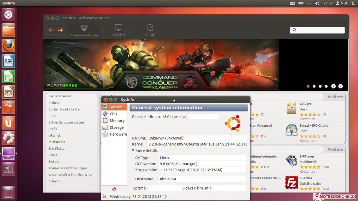Click the Software Center search field
The image size is (358, 201).
(317, 30)
